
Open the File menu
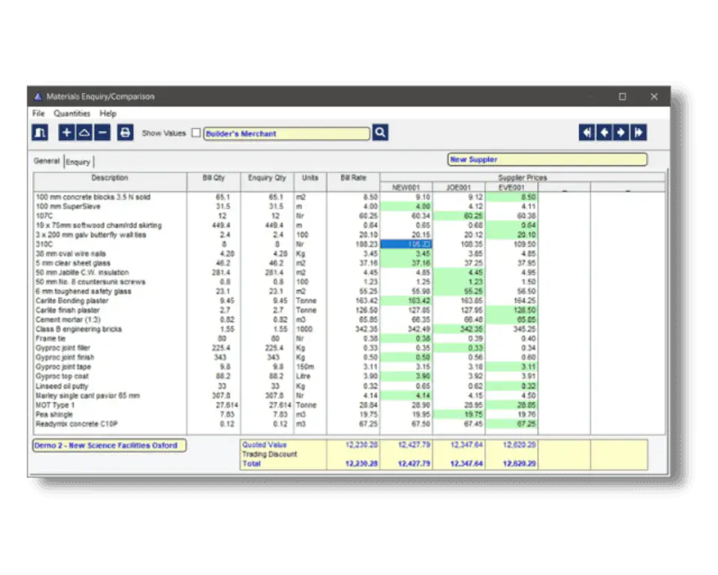tap(39, 114)
